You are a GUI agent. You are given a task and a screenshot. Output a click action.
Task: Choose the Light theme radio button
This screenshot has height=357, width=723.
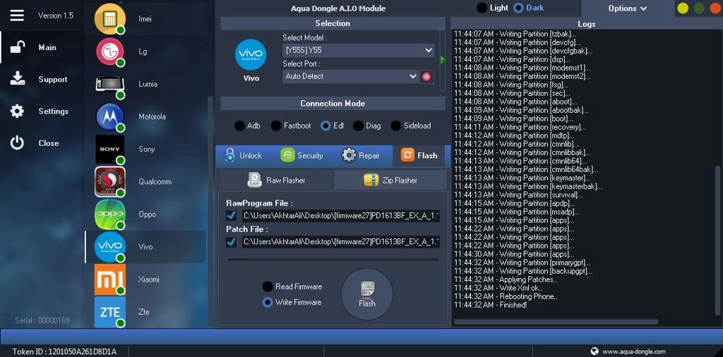coord(482,8)
